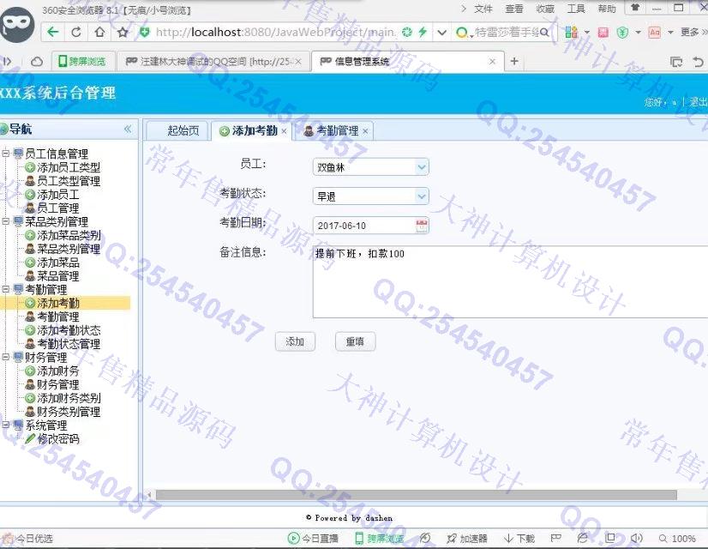Close the 考勤管理 tab
Image resolution: width=708 pixels, height=549 pixels.
tap(365, 131)
